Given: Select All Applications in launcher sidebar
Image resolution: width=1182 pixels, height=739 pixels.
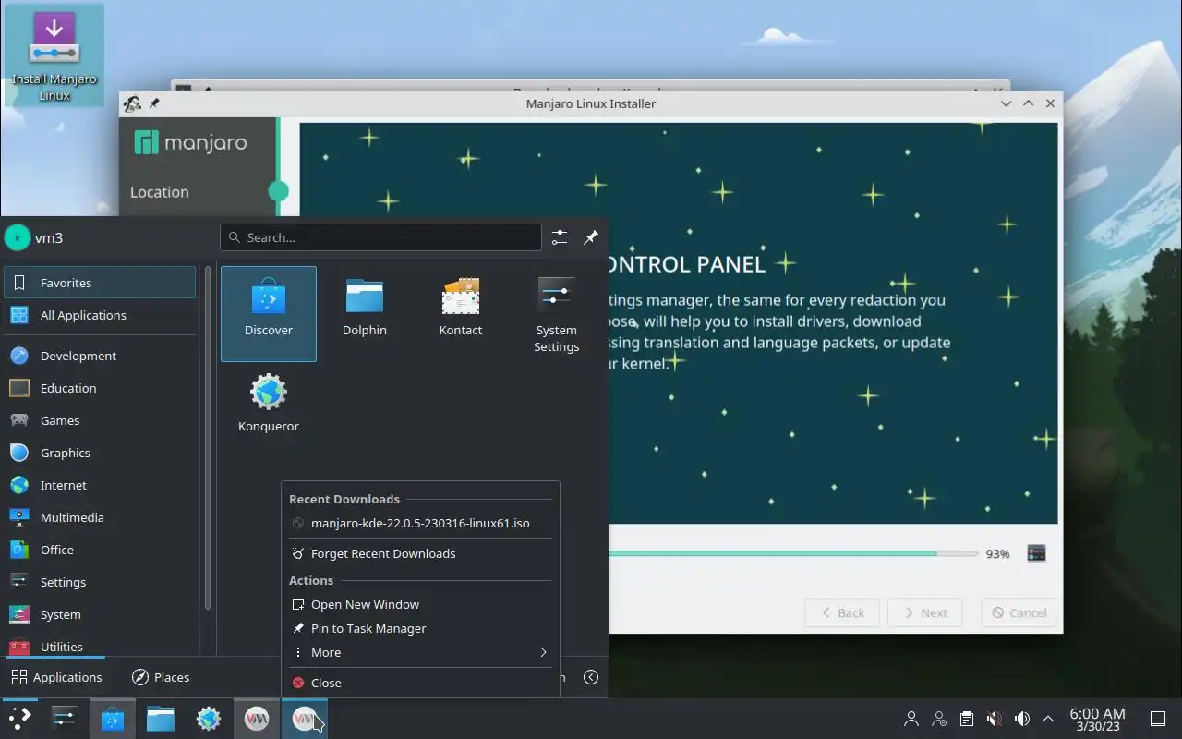Looking at the screenshot, I should (x=100, y=315).
